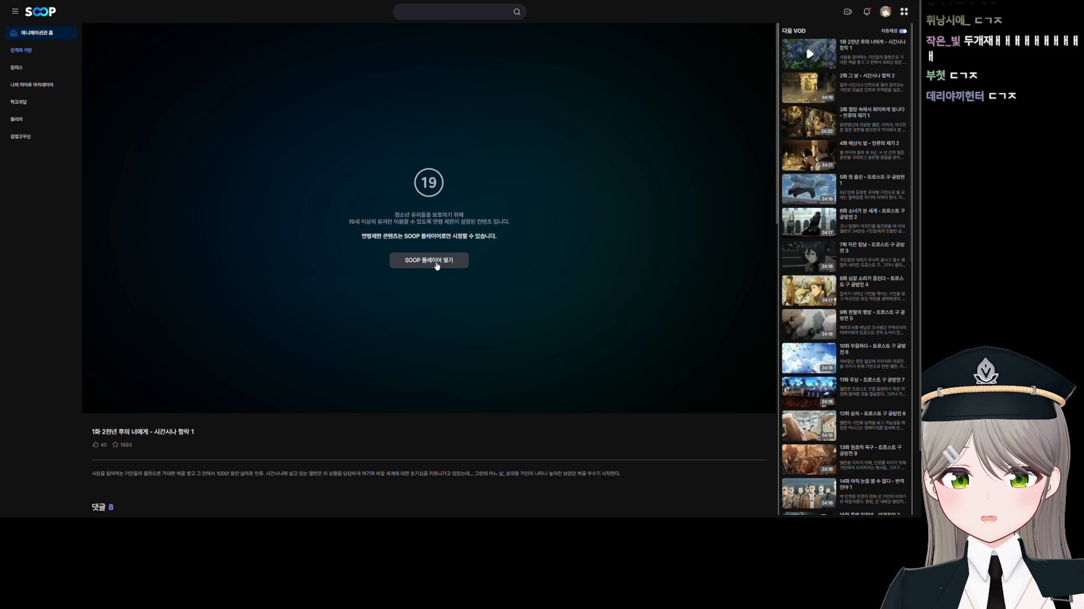1084x609 pixels.
Task: Open 나의 히어로 아카데미아 link
Action: coord(32,85)
